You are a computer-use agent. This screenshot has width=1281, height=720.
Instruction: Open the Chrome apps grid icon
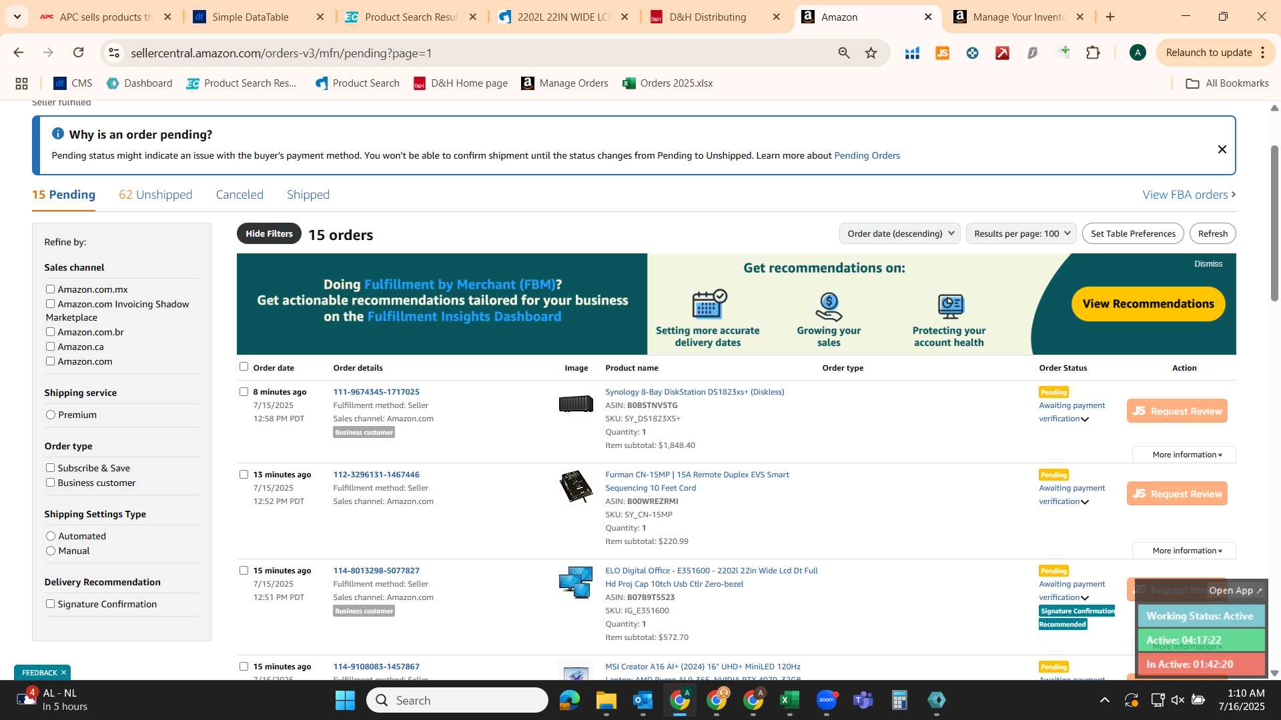point(21,83)
